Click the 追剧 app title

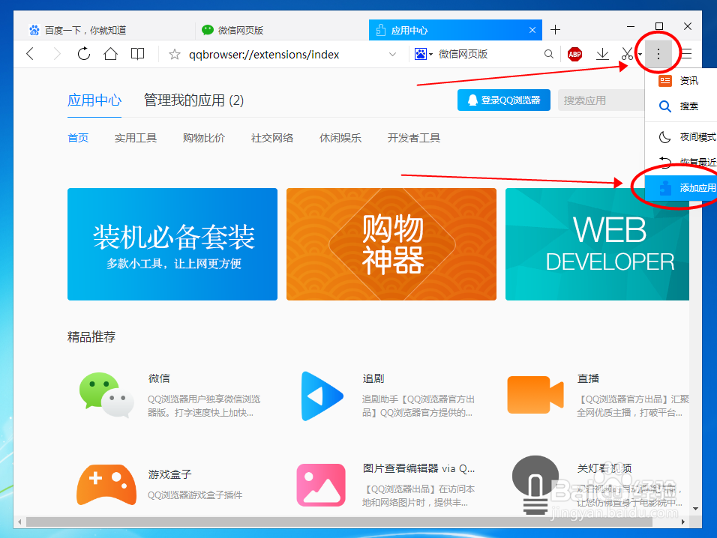point(373,378)
